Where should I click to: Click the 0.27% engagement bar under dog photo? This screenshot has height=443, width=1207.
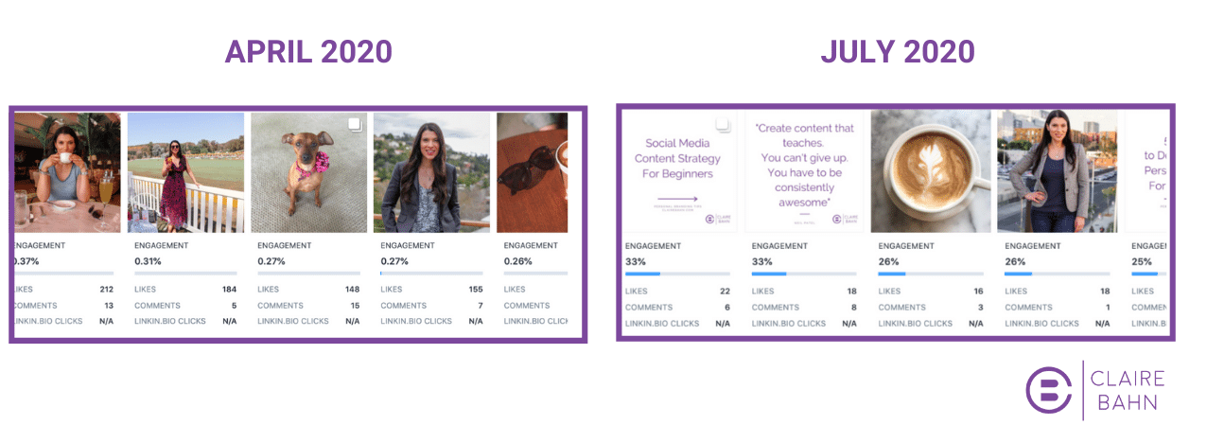pos(308,274)
